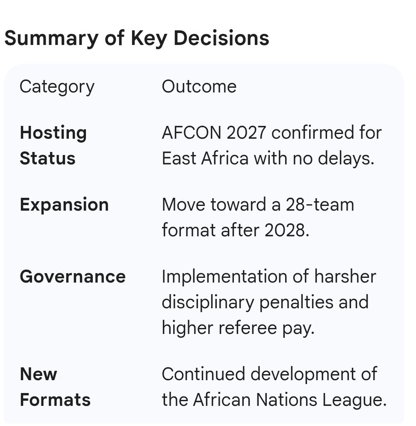Image resolution: width=416 pixels, height=426 pixels.
Task: Click the 'format after 2028.' line
Action: tap(235, 230)
